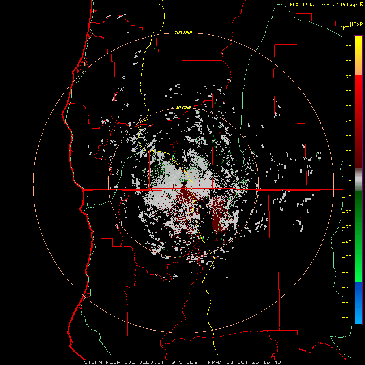Click the gray zero-velocity segment of color bar
This screenshot has height=365, width=365.
point(358,180)
